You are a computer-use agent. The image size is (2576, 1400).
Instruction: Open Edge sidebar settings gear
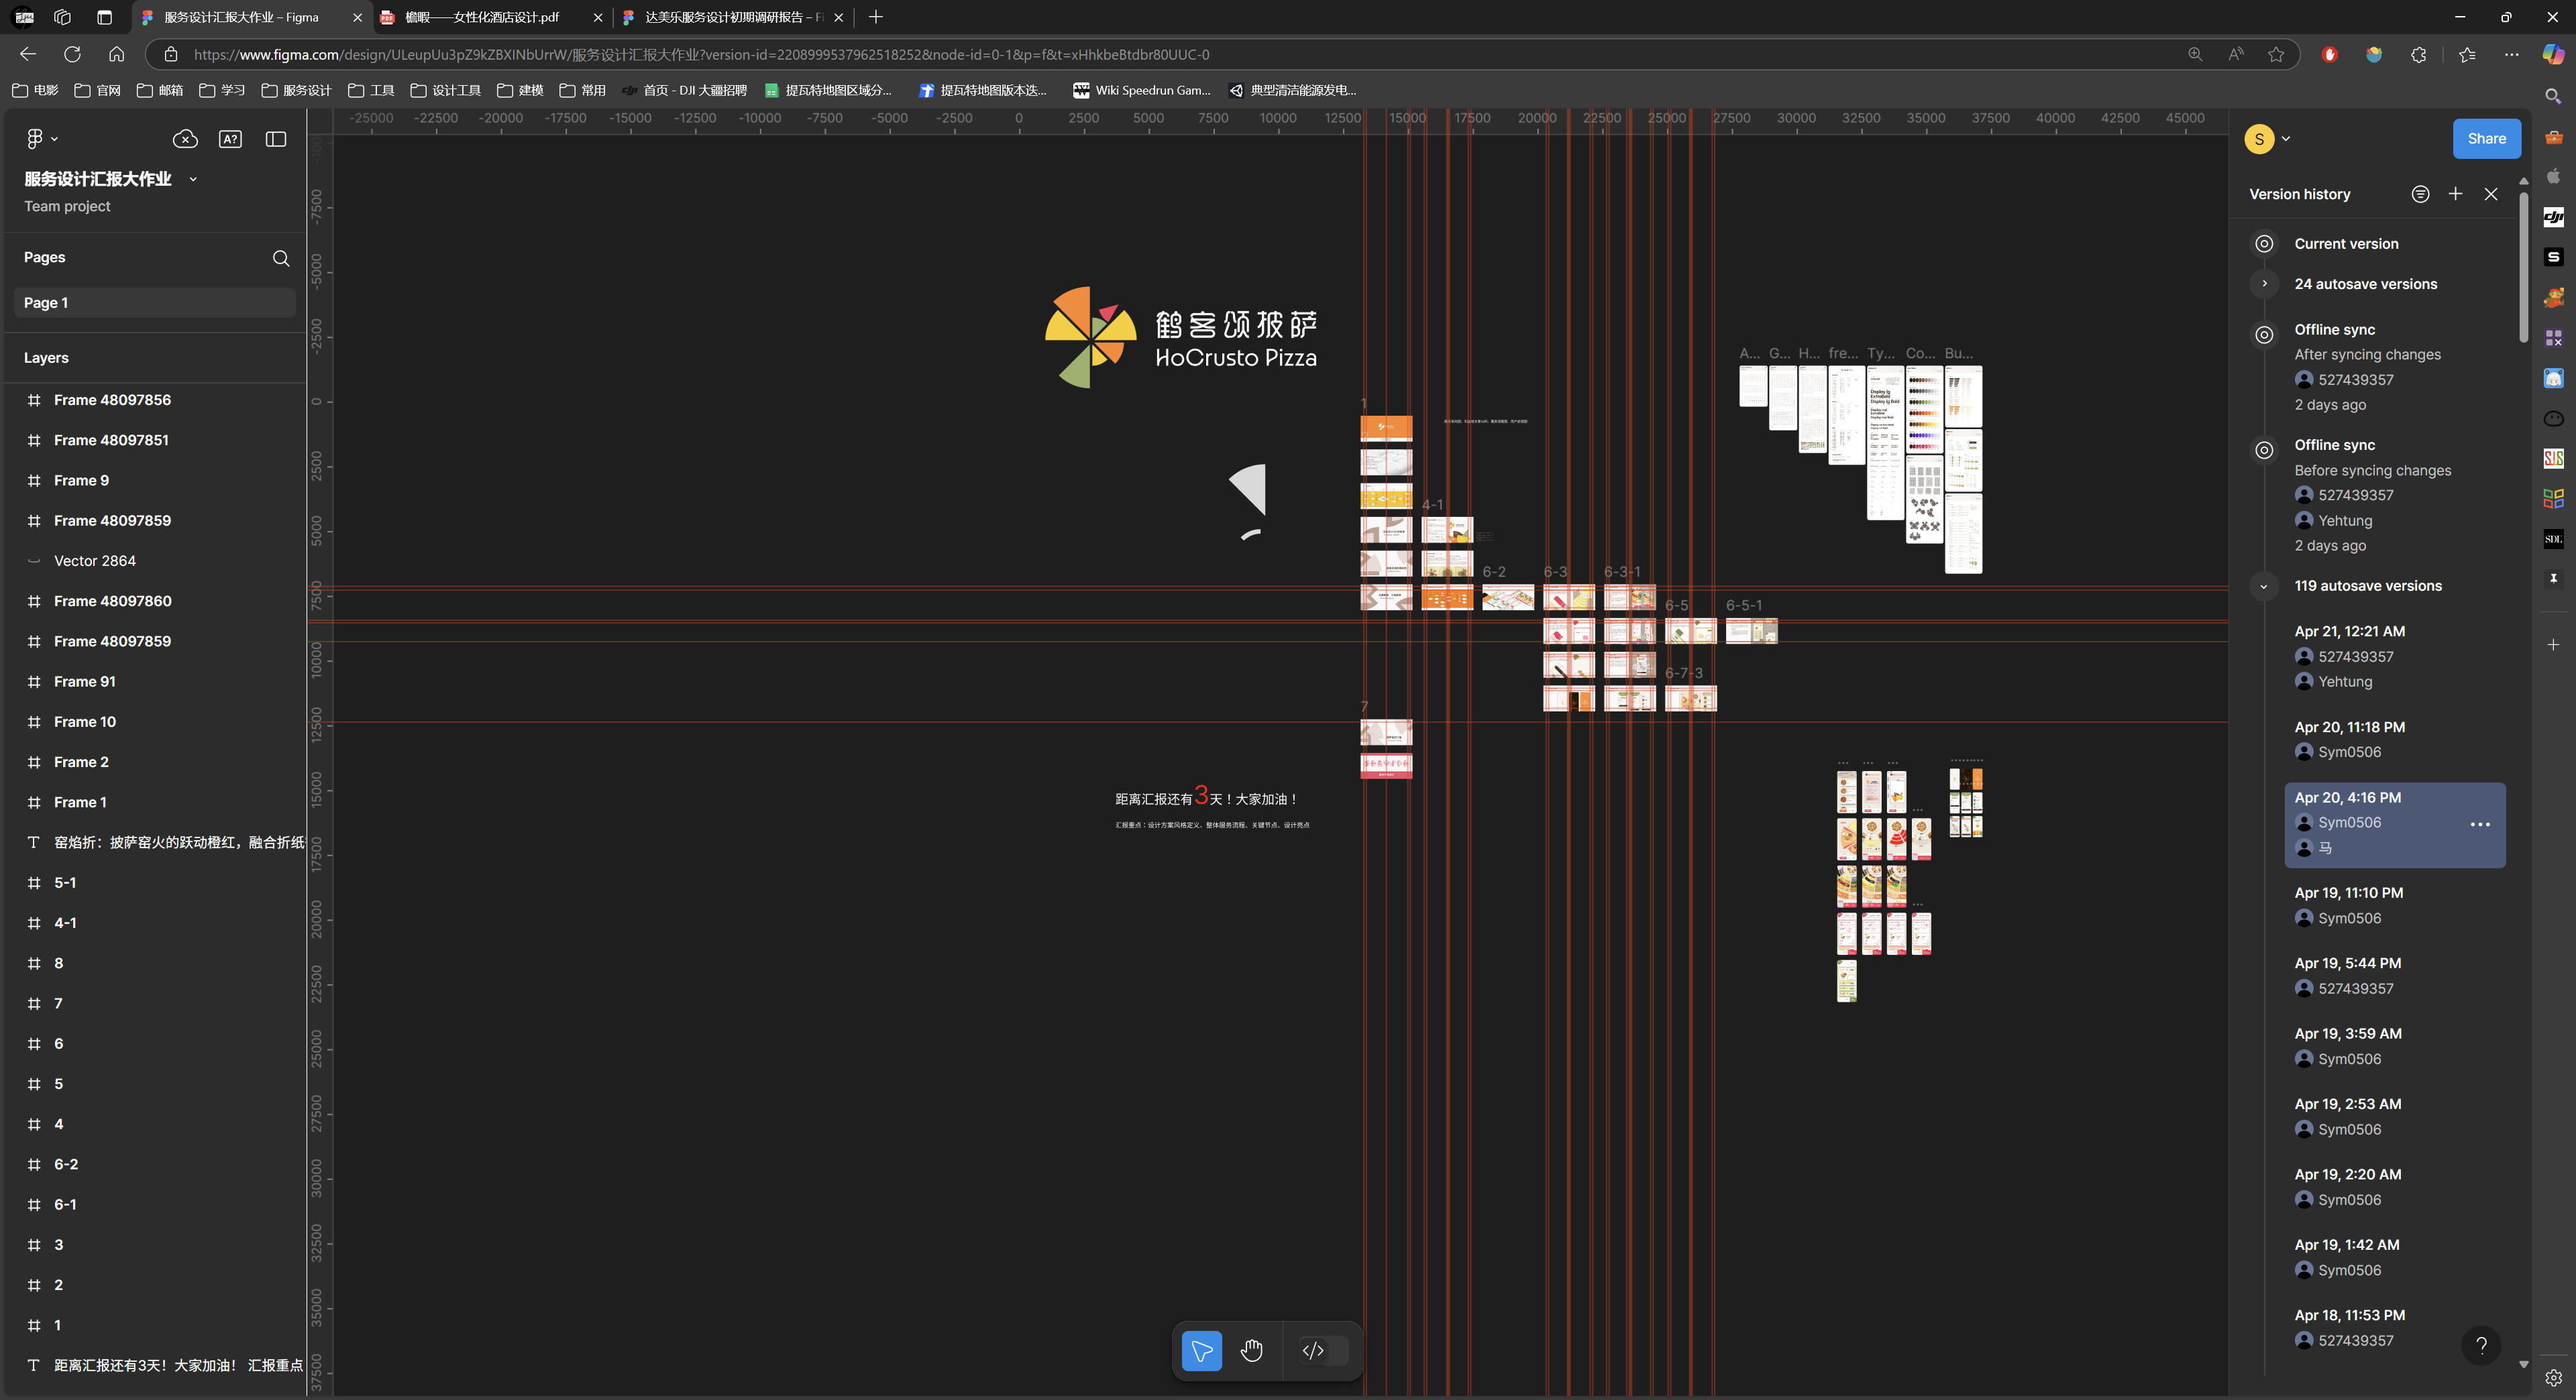click(x=2553, y=1378)
